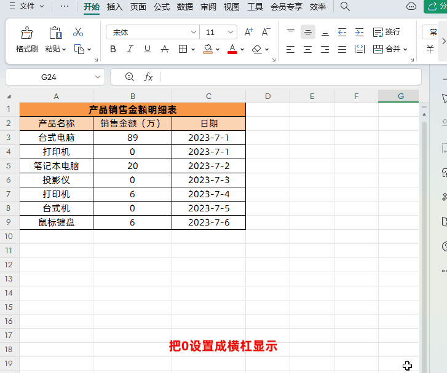Click the Cut scissors icon
Image resolution: width=447 pixels, height=373 pixels.
[78, 32]
